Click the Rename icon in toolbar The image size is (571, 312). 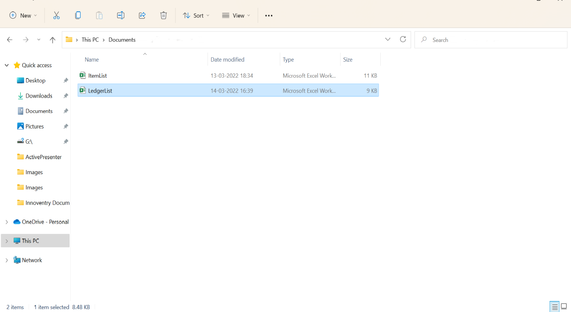pos(120,15)
